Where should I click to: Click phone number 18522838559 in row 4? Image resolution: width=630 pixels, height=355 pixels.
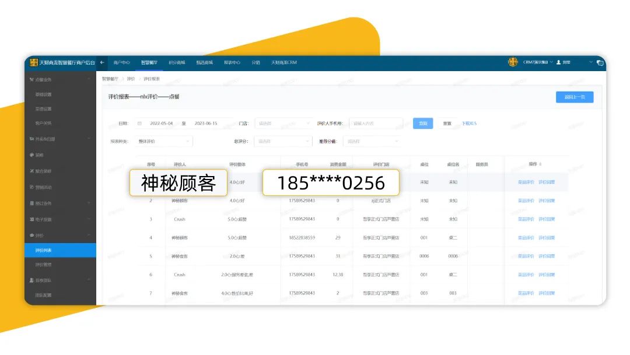[x=302, y=238]
